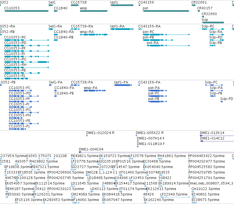Select protein pot-PB

[x=158, y=102]
